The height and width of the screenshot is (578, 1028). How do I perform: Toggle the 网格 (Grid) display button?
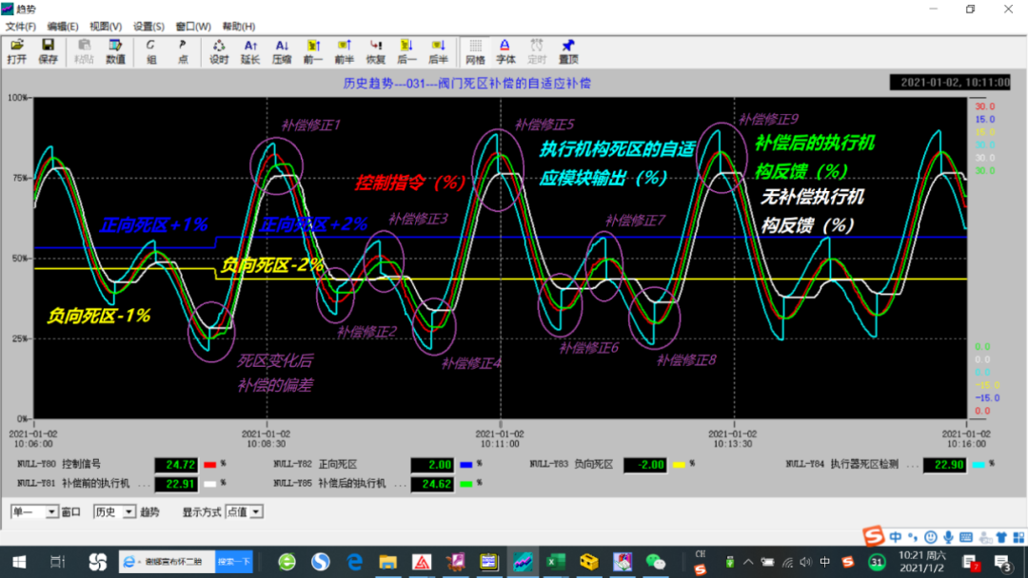pos(475,51)
